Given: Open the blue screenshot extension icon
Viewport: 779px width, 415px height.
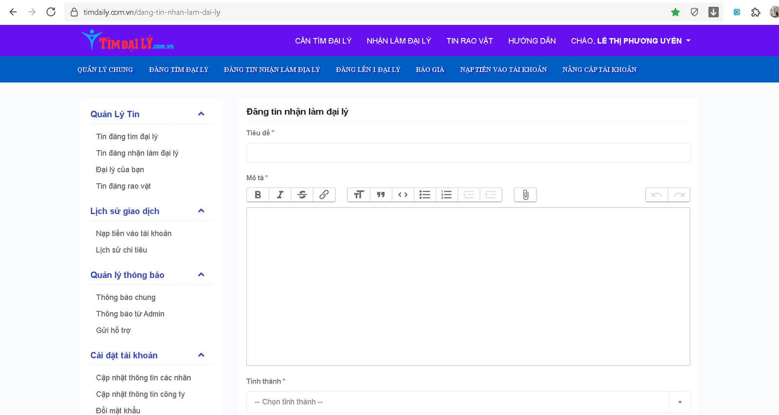Looking at the screenshot, I should 737,12.
